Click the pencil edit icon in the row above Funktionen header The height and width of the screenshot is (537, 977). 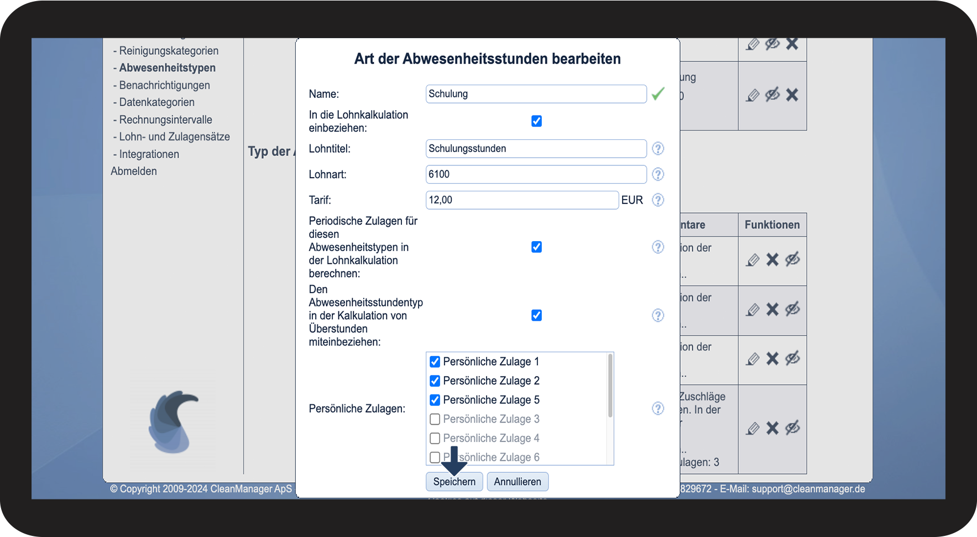(753, 95)
